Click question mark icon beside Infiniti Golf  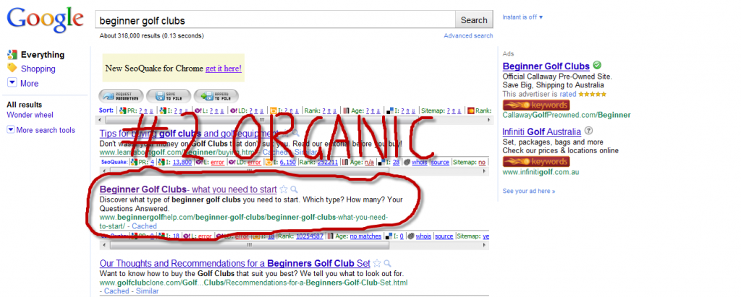coord(588,132)
